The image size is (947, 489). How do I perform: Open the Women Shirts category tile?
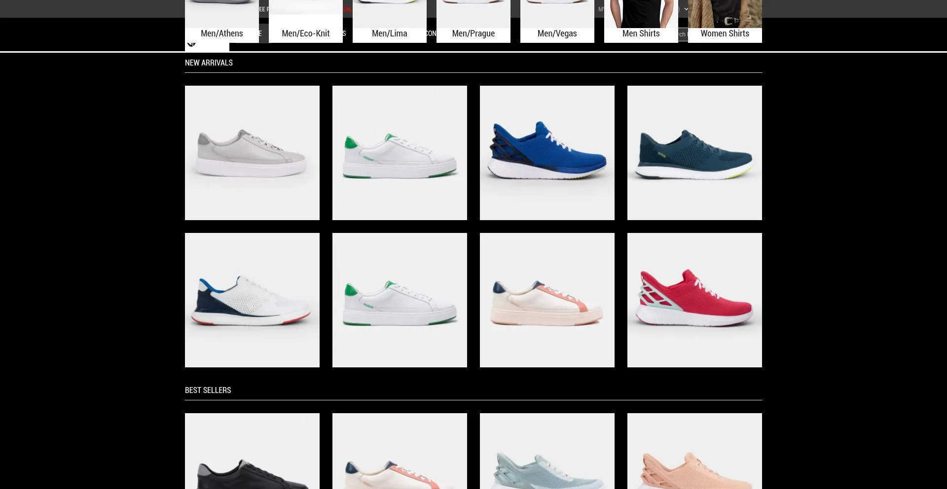coord(725,21)
